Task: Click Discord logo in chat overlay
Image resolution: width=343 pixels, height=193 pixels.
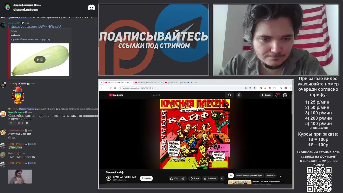Action: point(91,8)
